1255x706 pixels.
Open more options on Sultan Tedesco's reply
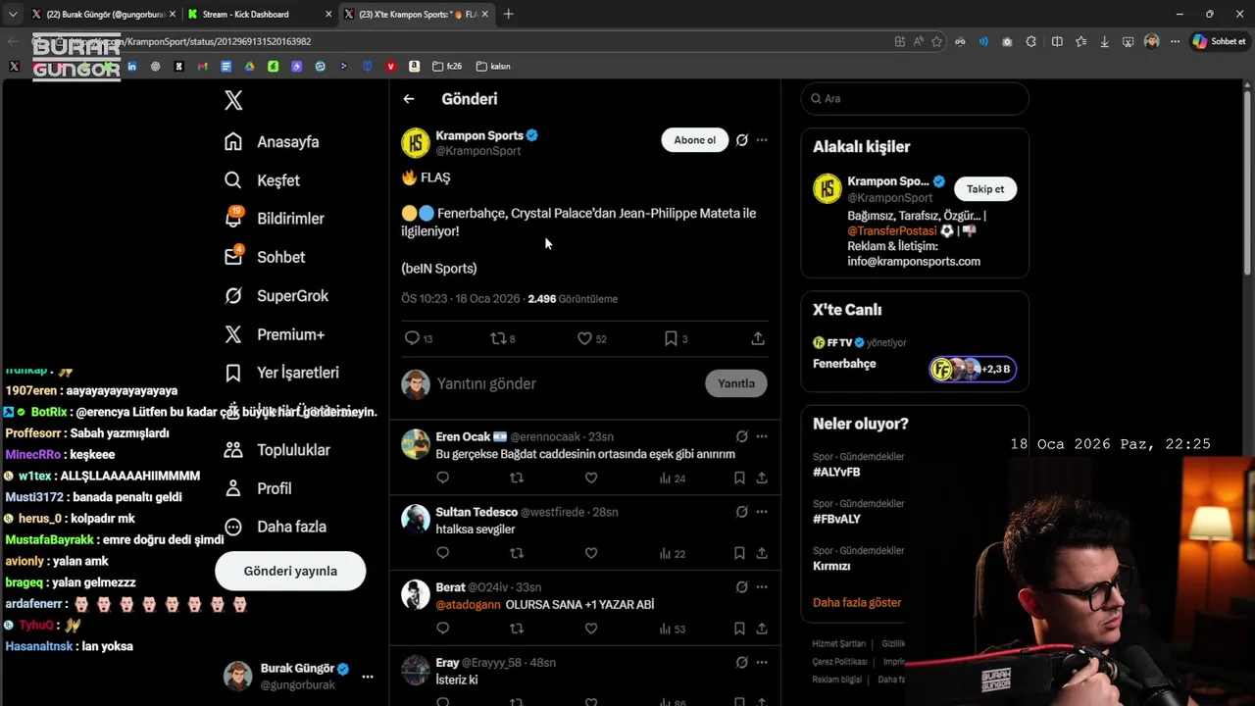click(762, 512)
